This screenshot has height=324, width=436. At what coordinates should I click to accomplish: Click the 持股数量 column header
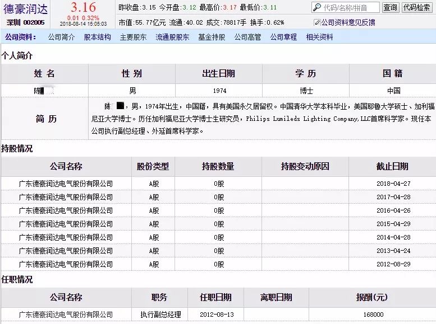pos(218,166)
